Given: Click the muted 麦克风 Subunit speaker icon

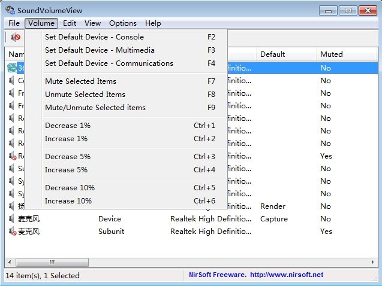Looking at the screenshot, I should click(12, 231).
